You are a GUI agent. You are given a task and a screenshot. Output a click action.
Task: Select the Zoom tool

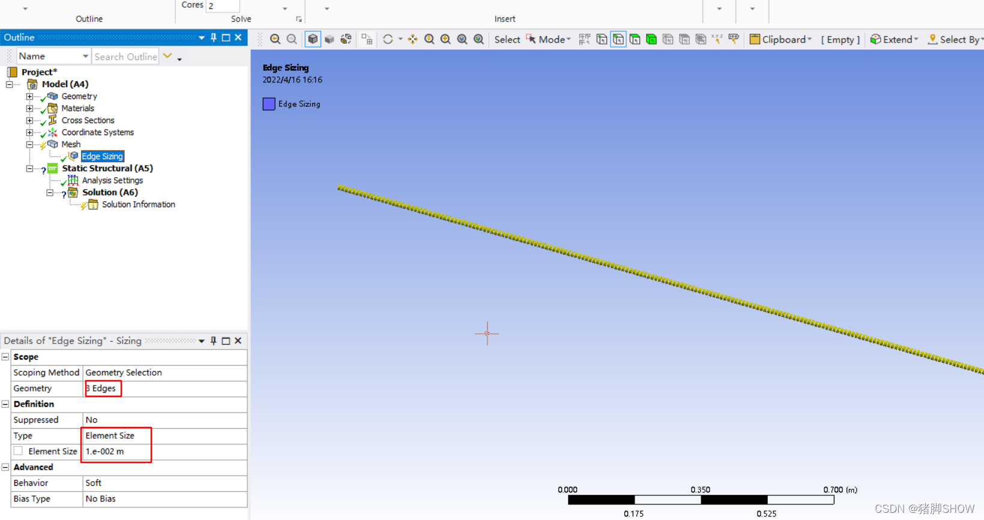click(429, 40)
